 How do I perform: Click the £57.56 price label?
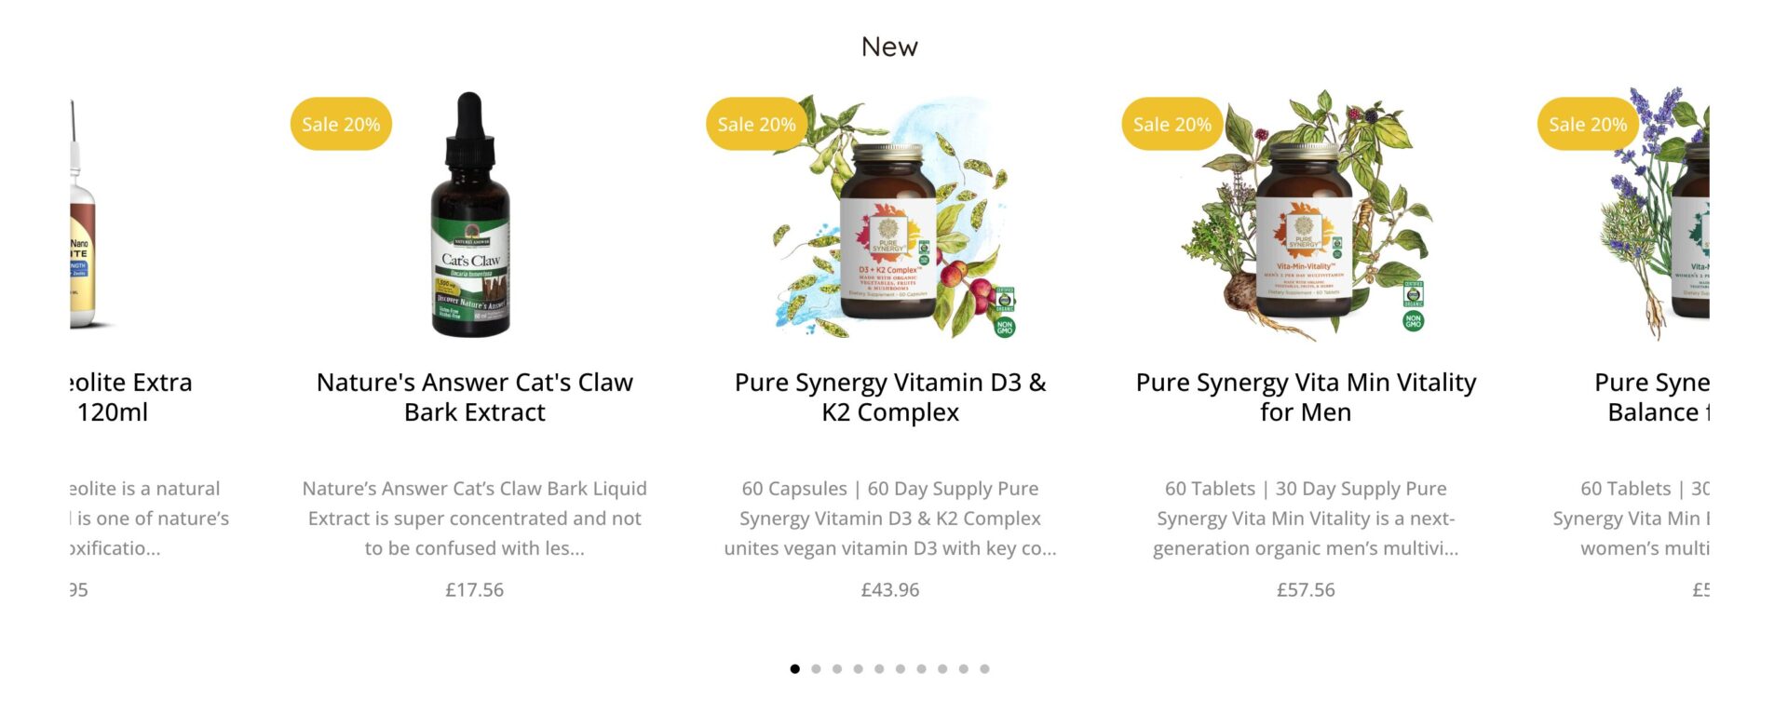(1306, 589)
